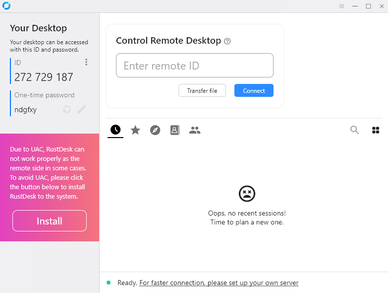Image resolution: width=388 pixels, height=293 pixels.
Task: Open the hamburger settings menu in titlebar
Action: (x=341, y=6)
